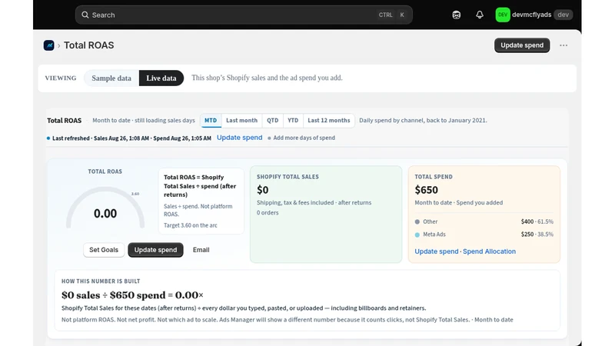This screenshot has width=615, height=346.
Task: Click the 0 orders text
Action: coord(268,213)
